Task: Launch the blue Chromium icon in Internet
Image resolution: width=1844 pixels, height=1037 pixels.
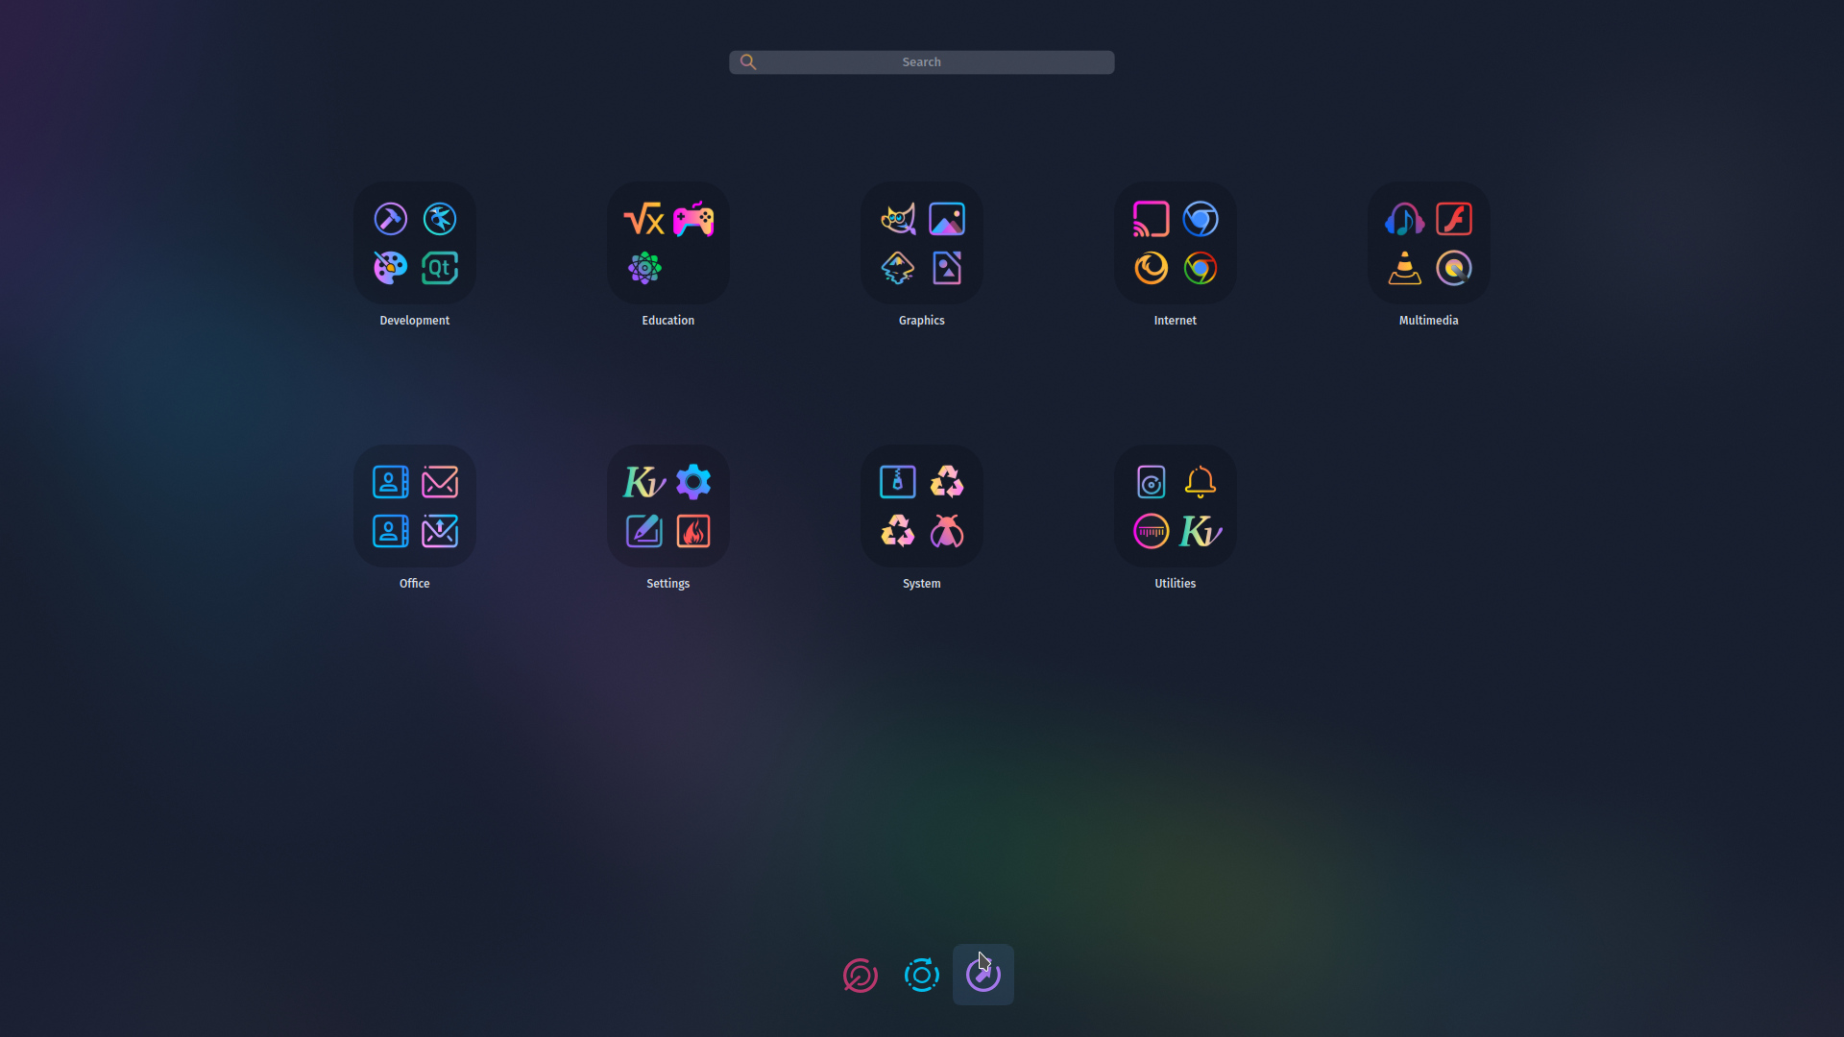Action: click(1201, 219)
